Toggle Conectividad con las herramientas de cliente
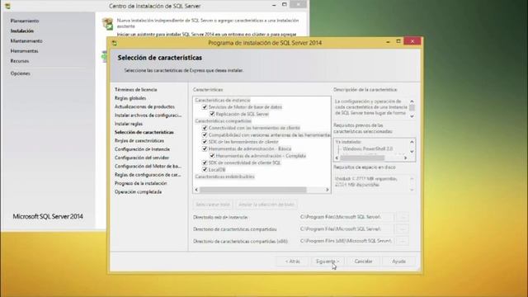 tap(205, 128)
